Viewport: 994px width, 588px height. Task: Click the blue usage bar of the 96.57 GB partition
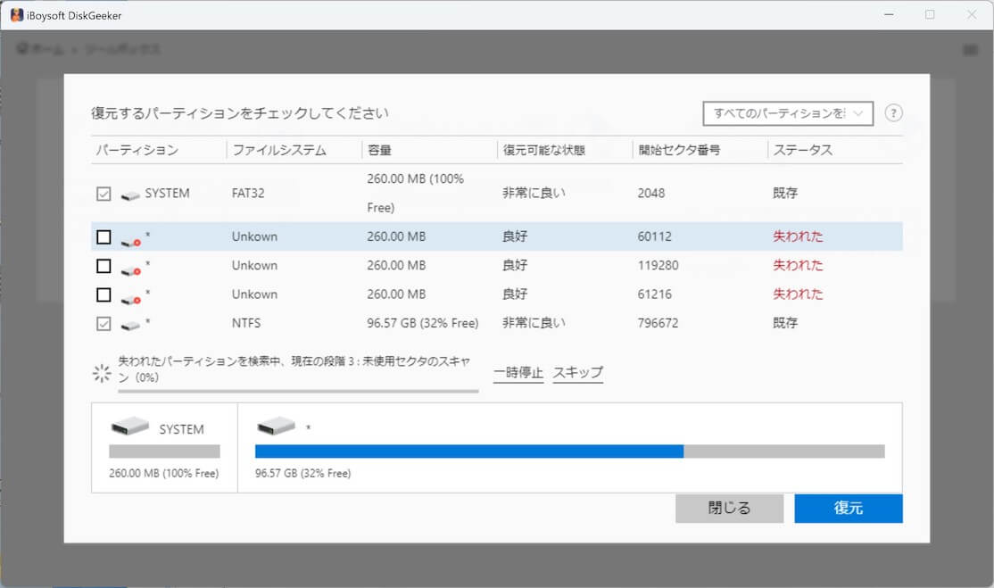(x=469, y=451)
